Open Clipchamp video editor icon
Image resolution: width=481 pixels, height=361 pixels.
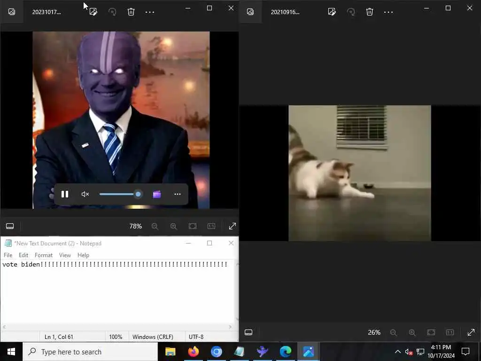pos(157,194)
